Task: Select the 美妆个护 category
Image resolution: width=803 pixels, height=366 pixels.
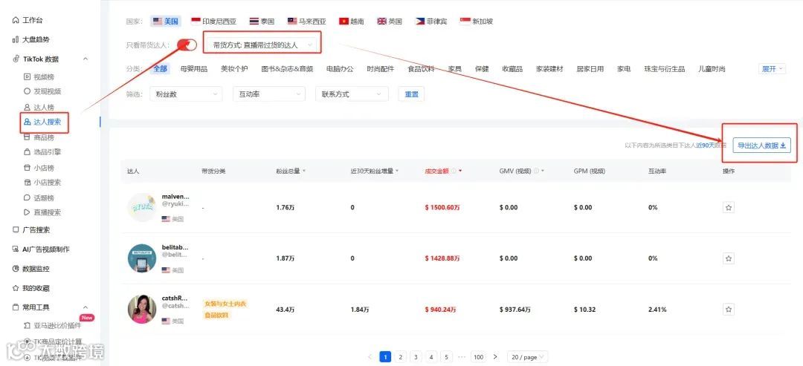Action: tap(234, 68)
